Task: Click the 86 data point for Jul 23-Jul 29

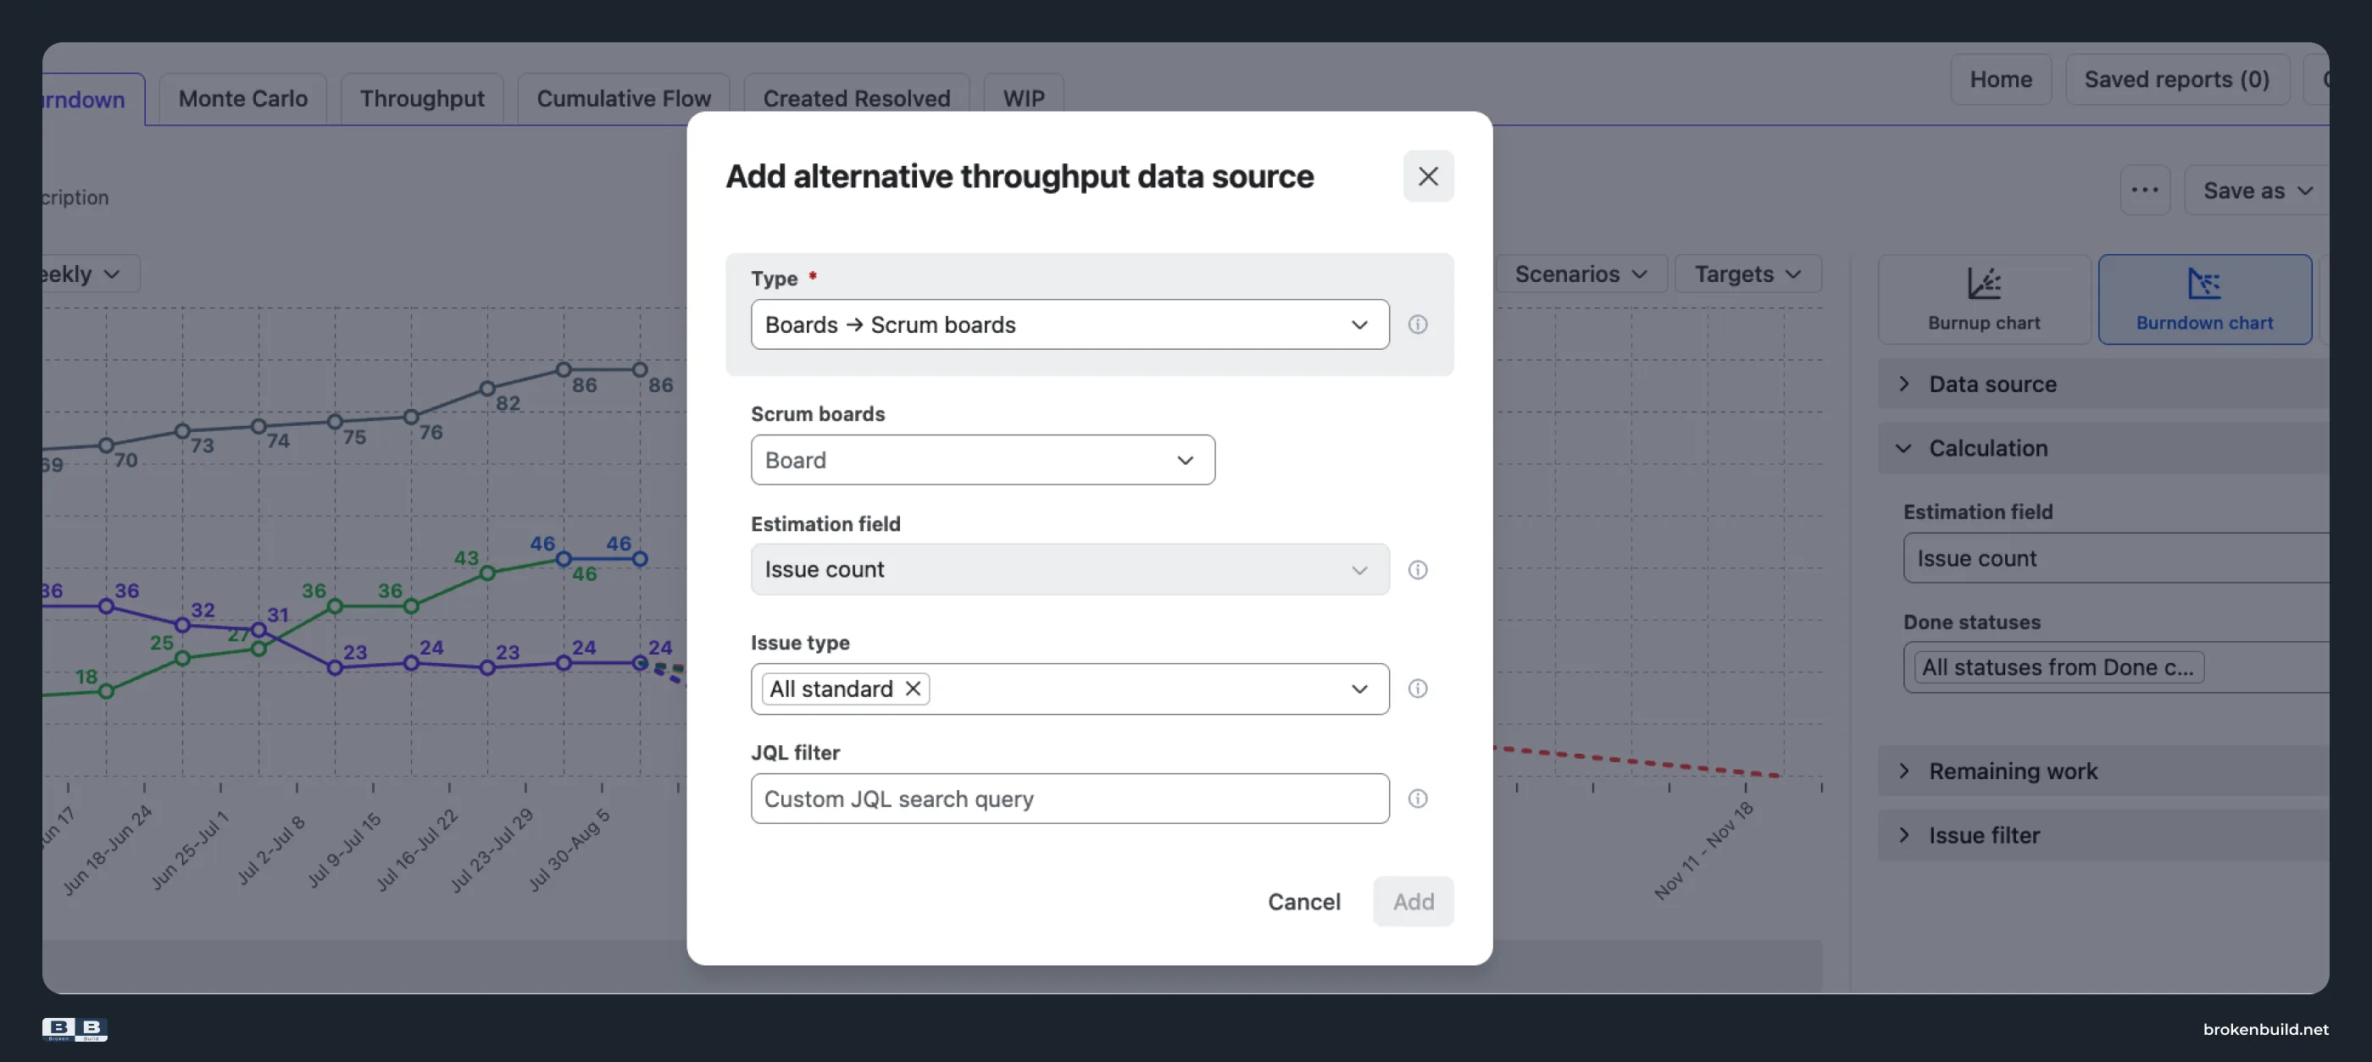Action: 564,370
